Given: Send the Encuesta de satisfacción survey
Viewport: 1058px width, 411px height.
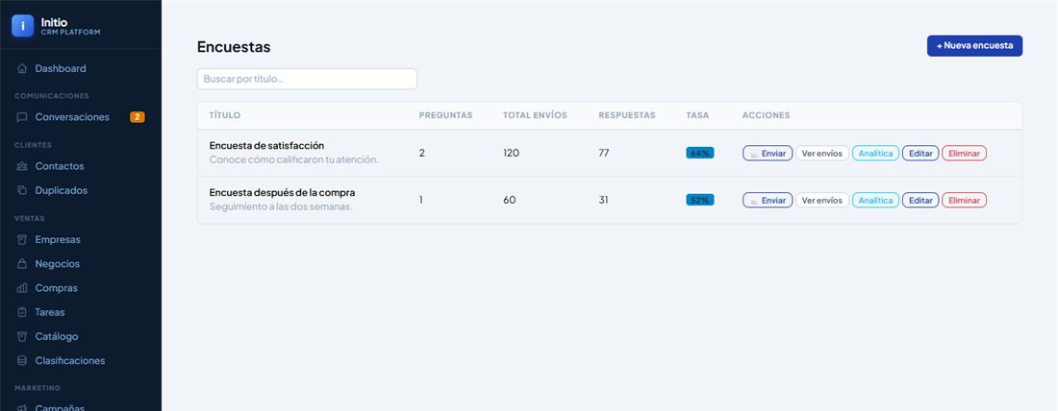Looking at the screenshot, I should 768,154.
